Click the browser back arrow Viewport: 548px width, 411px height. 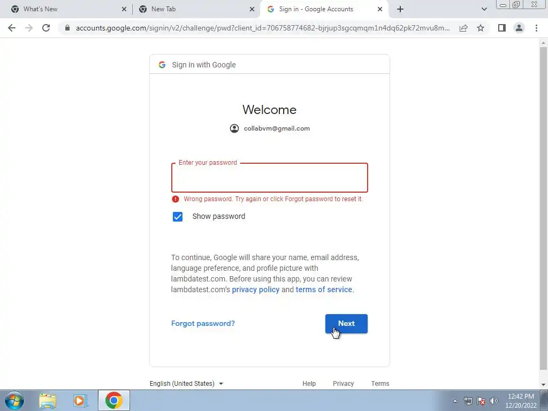click(x=12, y=28)
